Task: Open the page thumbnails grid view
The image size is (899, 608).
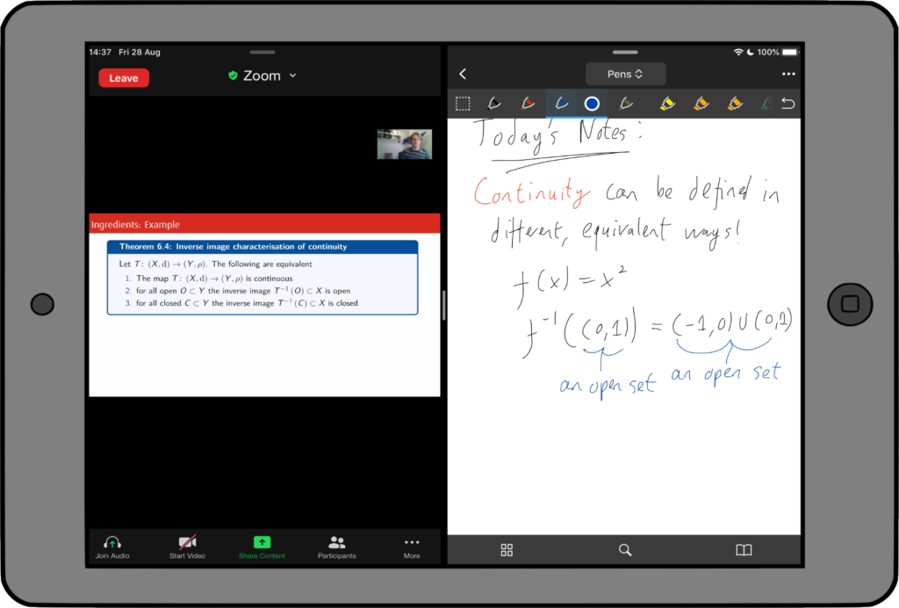Action: coord(507,550)
